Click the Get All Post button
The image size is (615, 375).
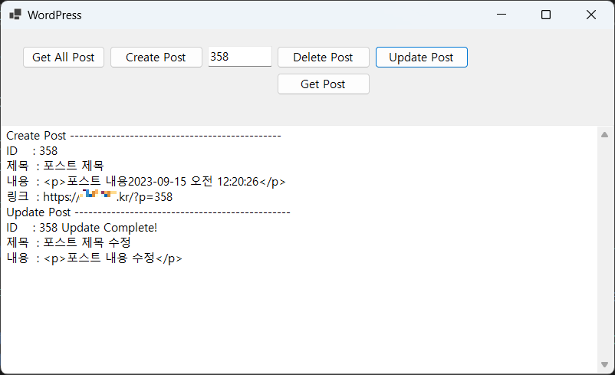[x=64, y=58]
